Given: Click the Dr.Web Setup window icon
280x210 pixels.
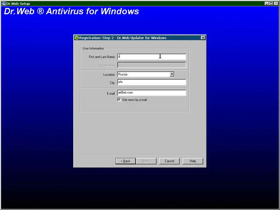Looking at the screenshot, I should pos(4,3).
